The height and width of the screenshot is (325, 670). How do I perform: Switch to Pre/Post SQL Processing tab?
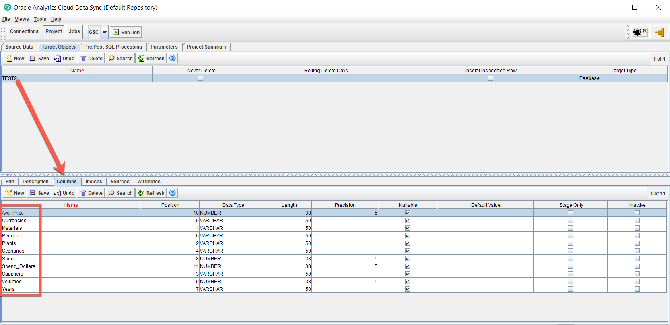(x=113, y=47)
